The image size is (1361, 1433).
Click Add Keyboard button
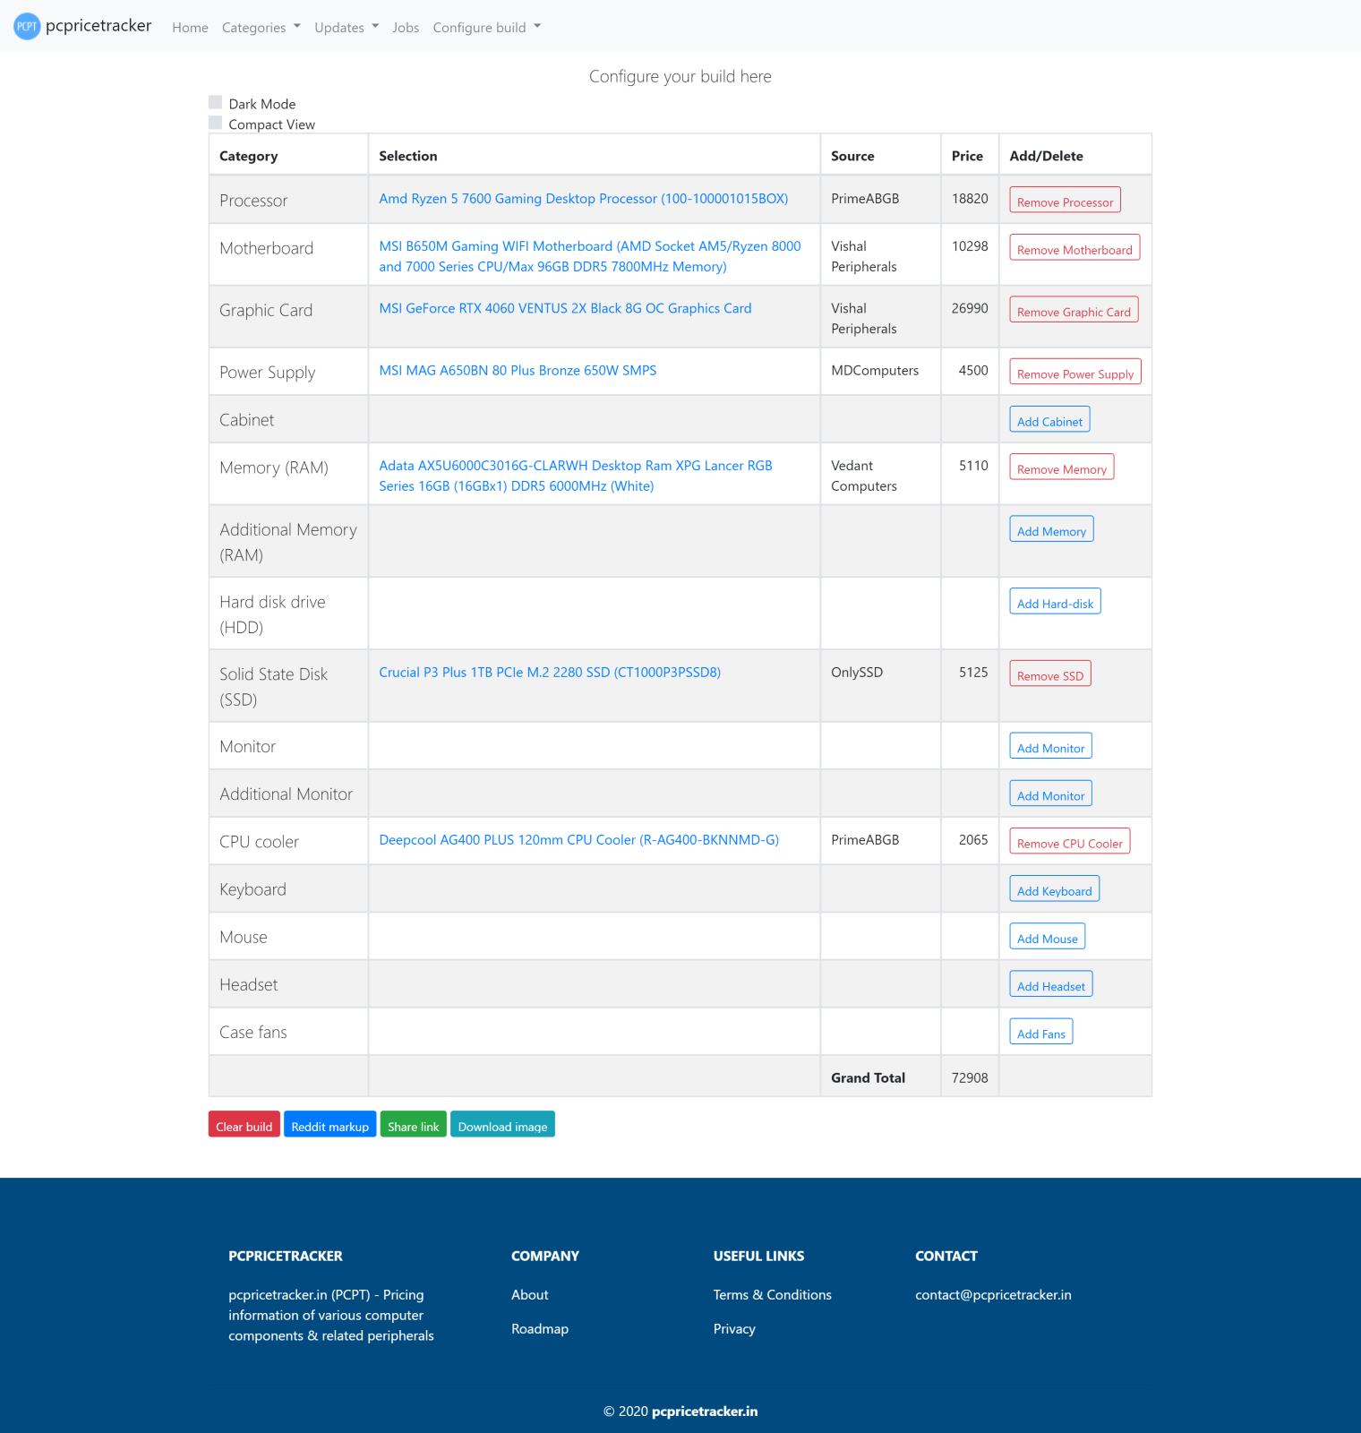(1054, 888)
